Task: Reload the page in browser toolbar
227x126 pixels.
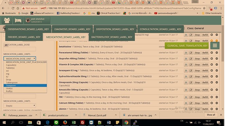Action: pyautogui.click(x=13, y=8)
